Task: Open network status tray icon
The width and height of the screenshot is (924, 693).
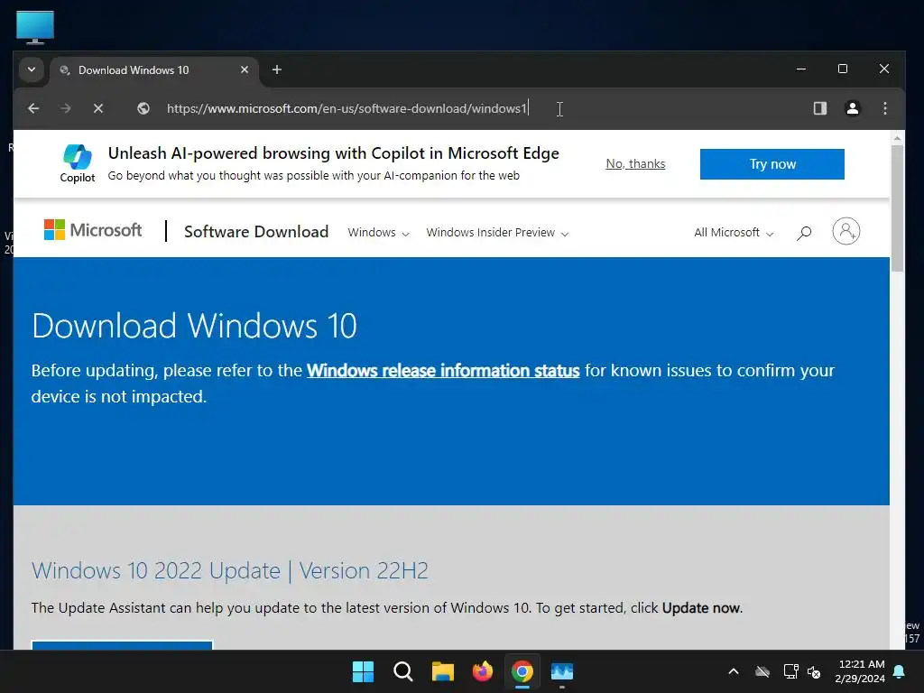Action: point(790,671)
